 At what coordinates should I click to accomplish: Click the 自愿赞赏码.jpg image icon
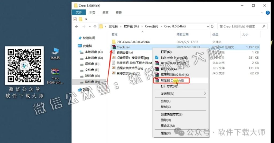(x=113, y=73)
